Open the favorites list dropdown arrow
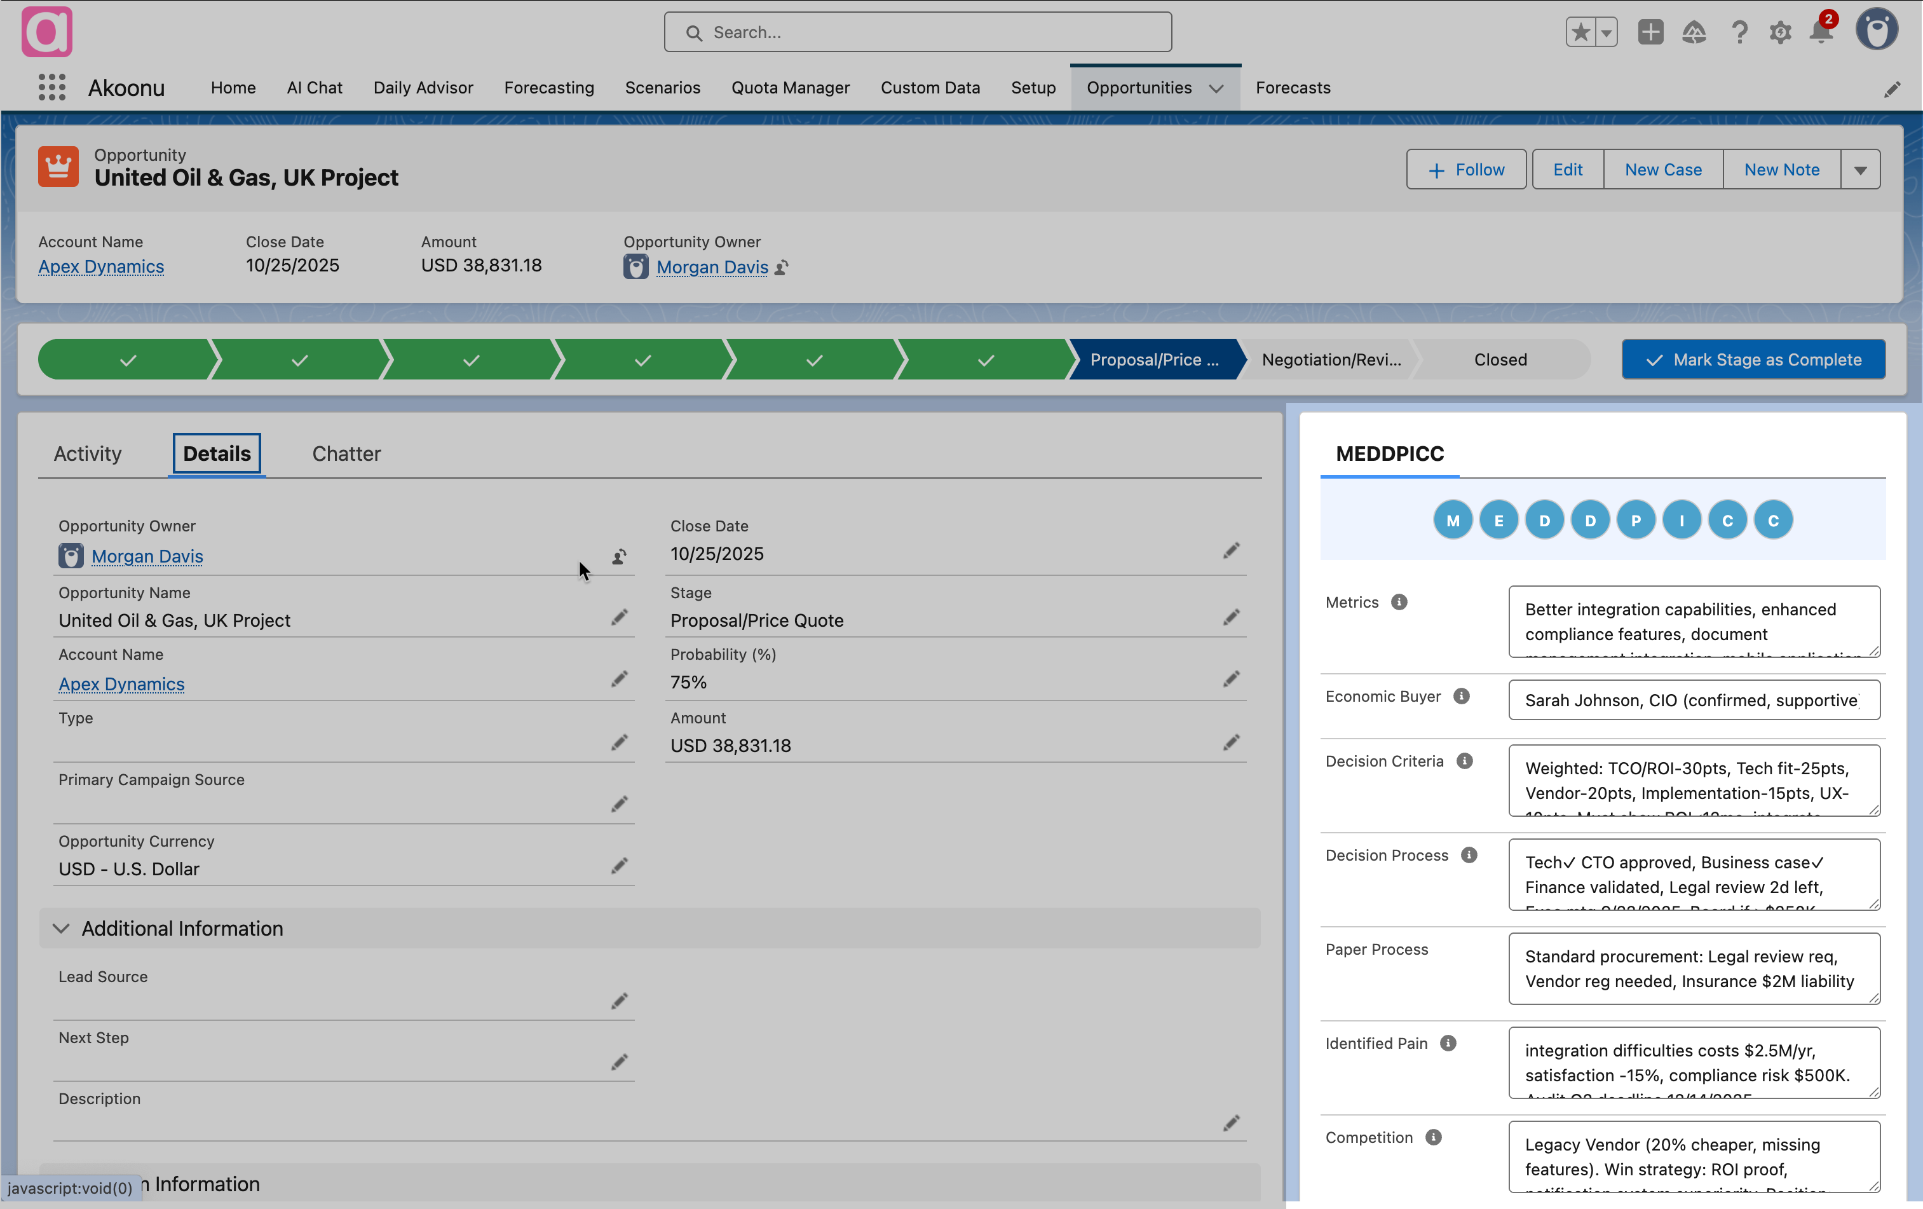The height and width of the screenshot is (1209, 1923). (x=1606, y=33)
